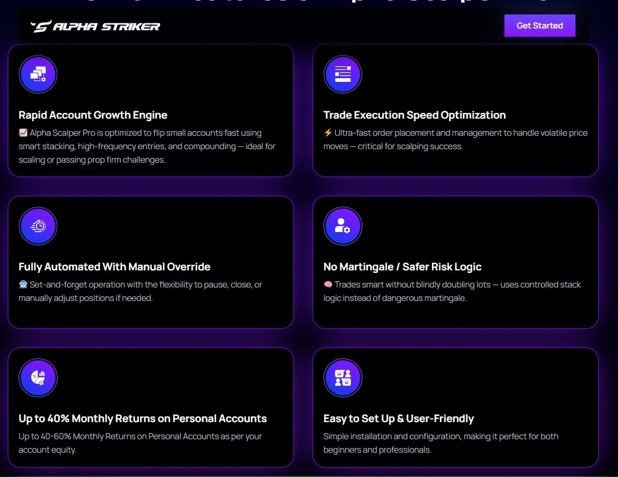Select the Rapid Account Growth Engine heading
Screen dimensions: 618x477
pos(93,115)
